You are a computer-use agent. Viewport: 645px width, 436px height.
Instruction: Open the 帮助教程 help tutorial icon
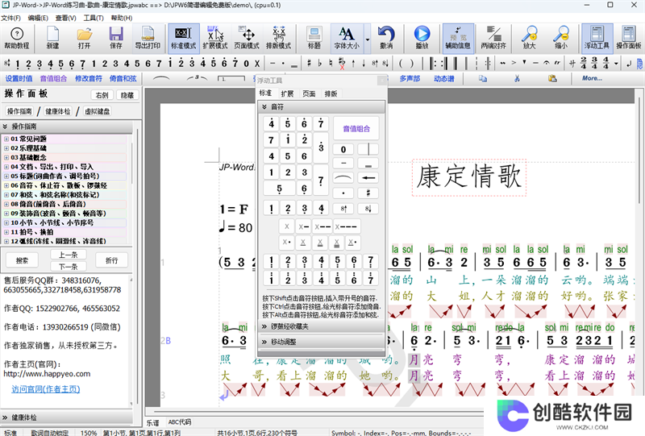[x=16, y=38]
